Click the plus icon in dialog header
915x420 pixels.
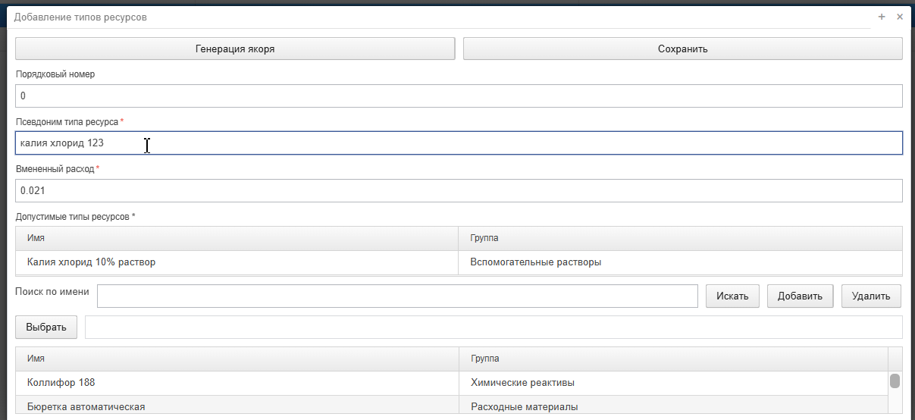pyautogui.click(x=882, y=17)
